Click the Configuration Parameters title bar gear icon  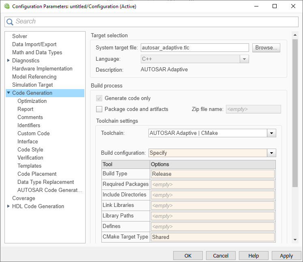[x=6, y=6]
